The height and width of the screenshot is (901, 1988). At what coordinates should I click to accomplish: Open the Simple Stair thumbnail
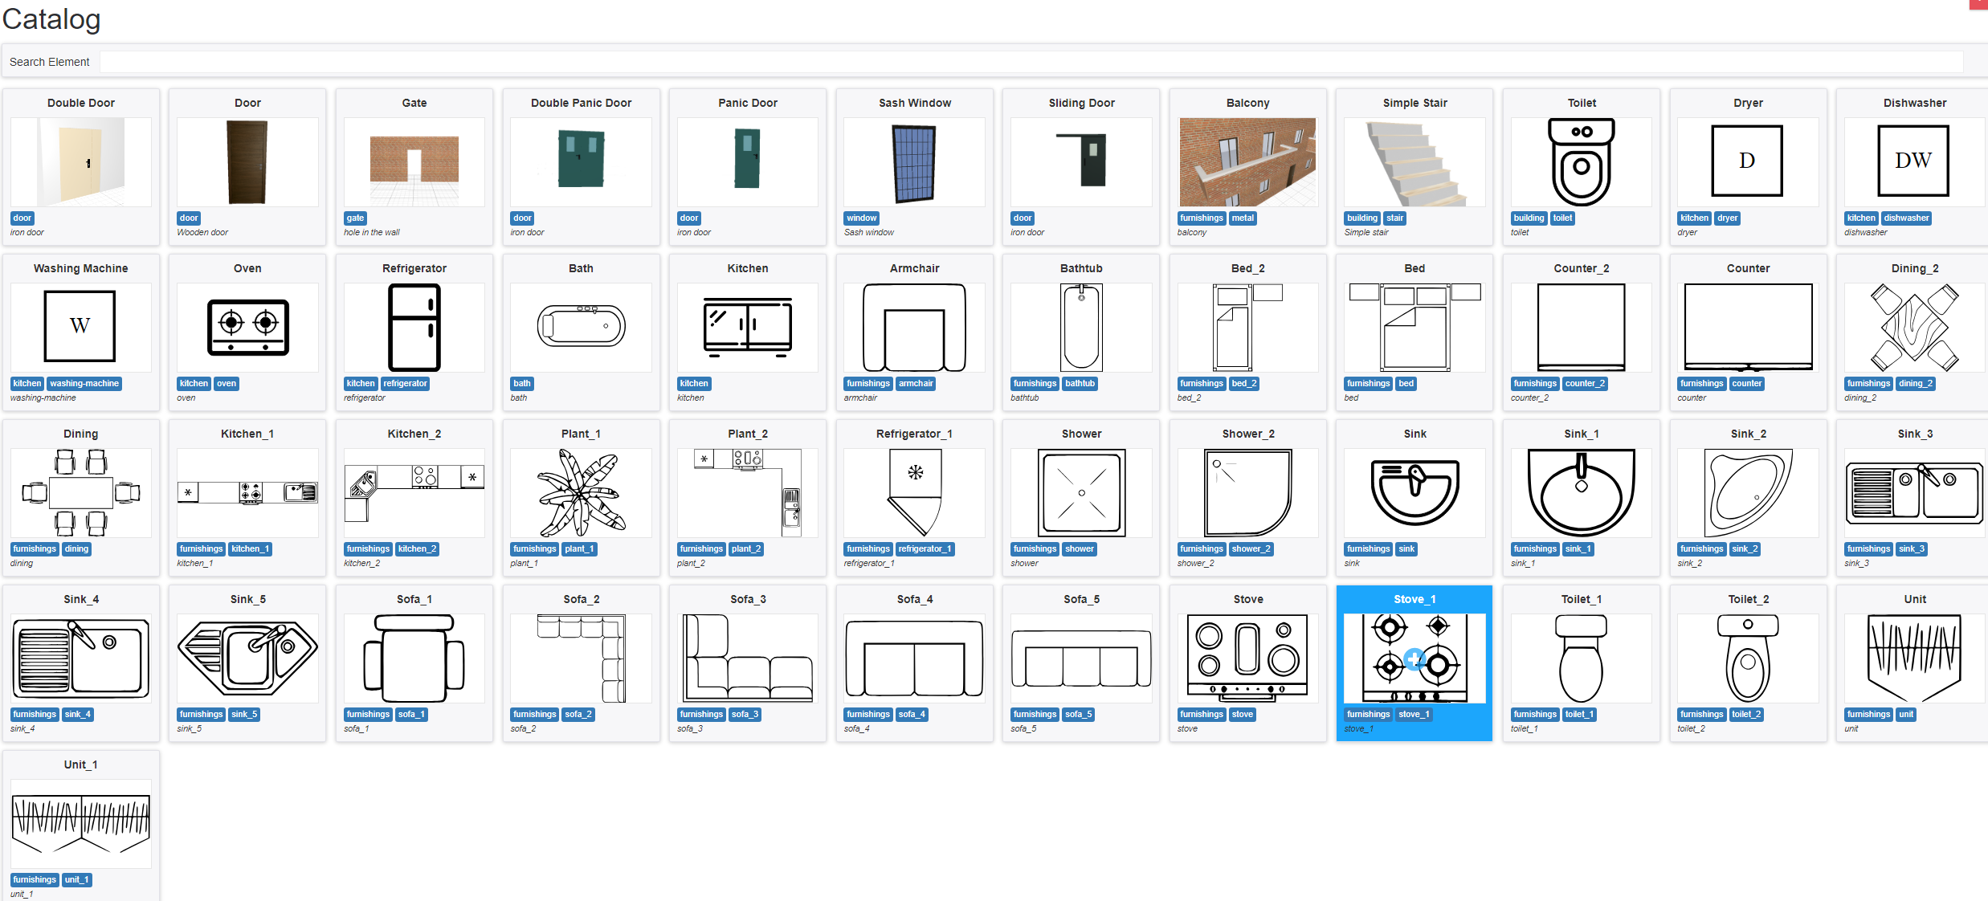(1414, 161)
